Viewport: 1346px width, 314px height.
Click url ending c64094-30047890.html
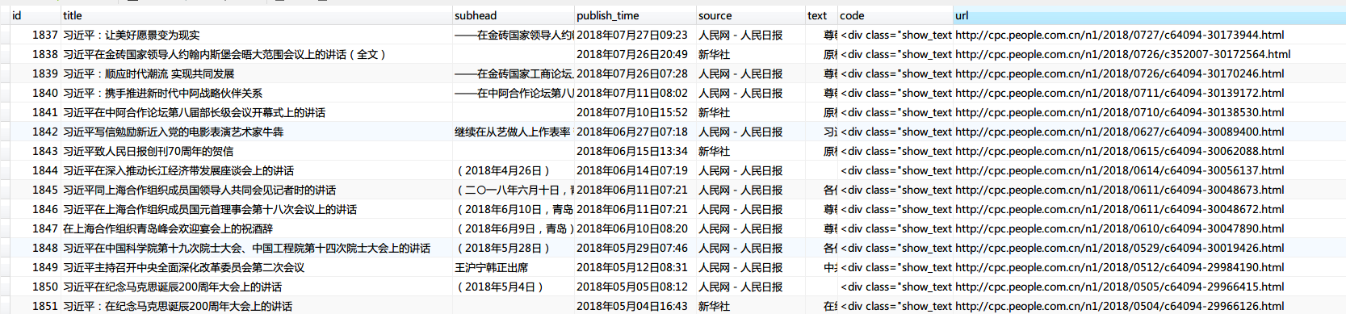[x=1120, y=228]
